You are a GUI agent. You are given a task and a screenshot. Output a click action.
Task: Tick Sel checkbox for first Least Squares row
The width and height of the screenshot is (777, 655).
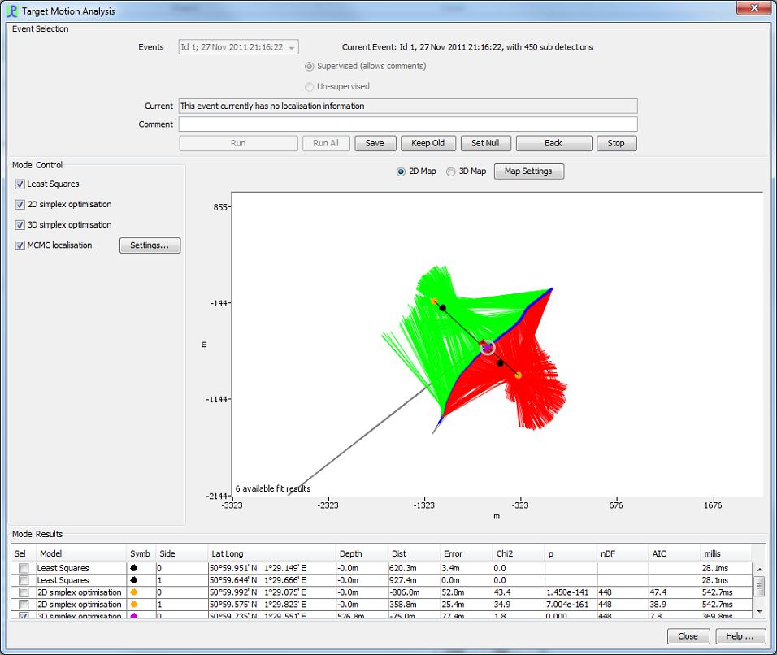24,568
